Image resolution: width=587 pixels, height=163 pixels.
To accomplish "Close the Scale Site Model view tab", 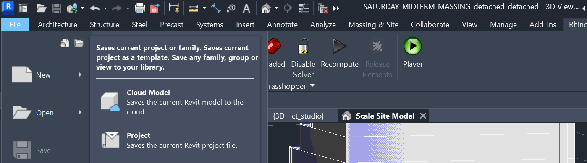I will click(423, 116).
